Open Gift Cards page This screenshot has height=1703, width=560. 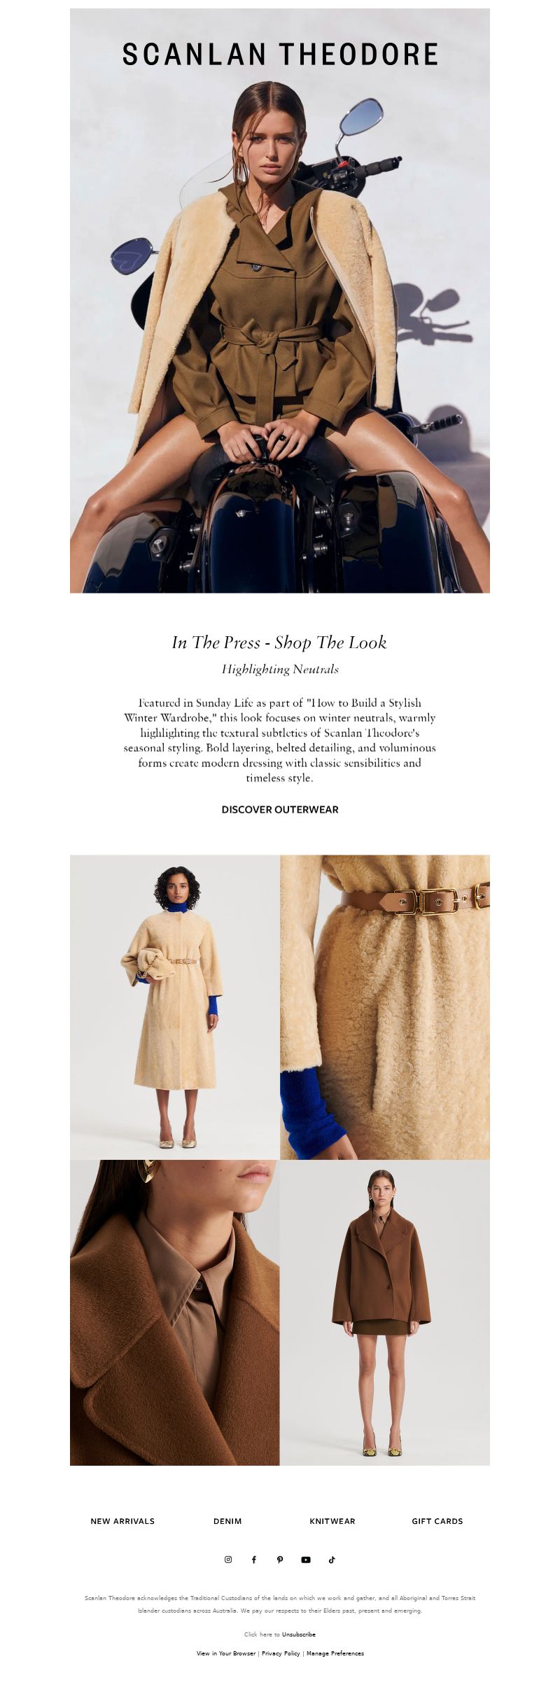(x=437, y=1521)
